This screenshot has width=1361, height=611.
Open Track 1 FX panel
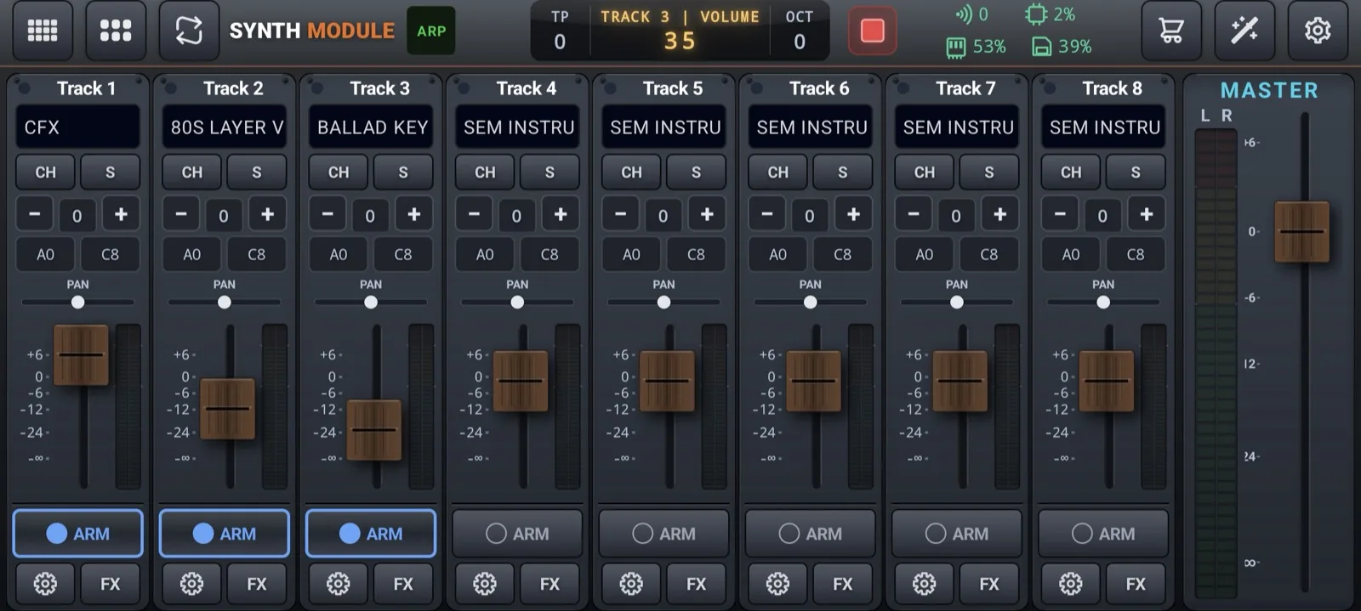click(110, 584)
